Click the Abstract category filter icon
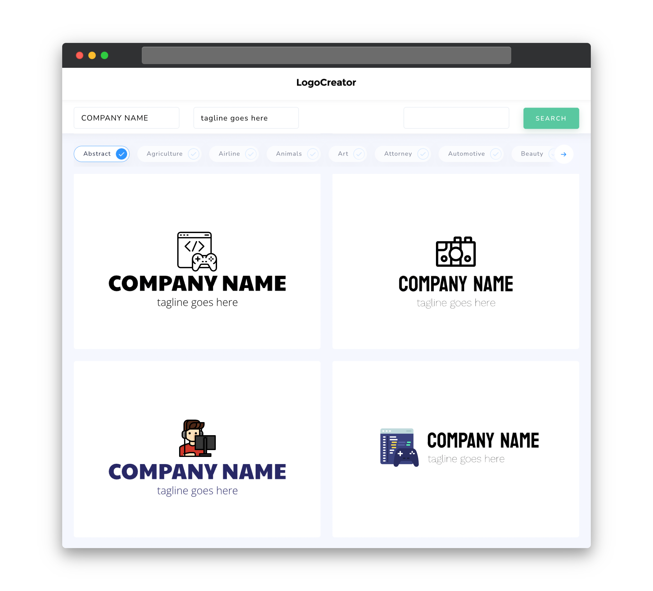 [121, 154]
